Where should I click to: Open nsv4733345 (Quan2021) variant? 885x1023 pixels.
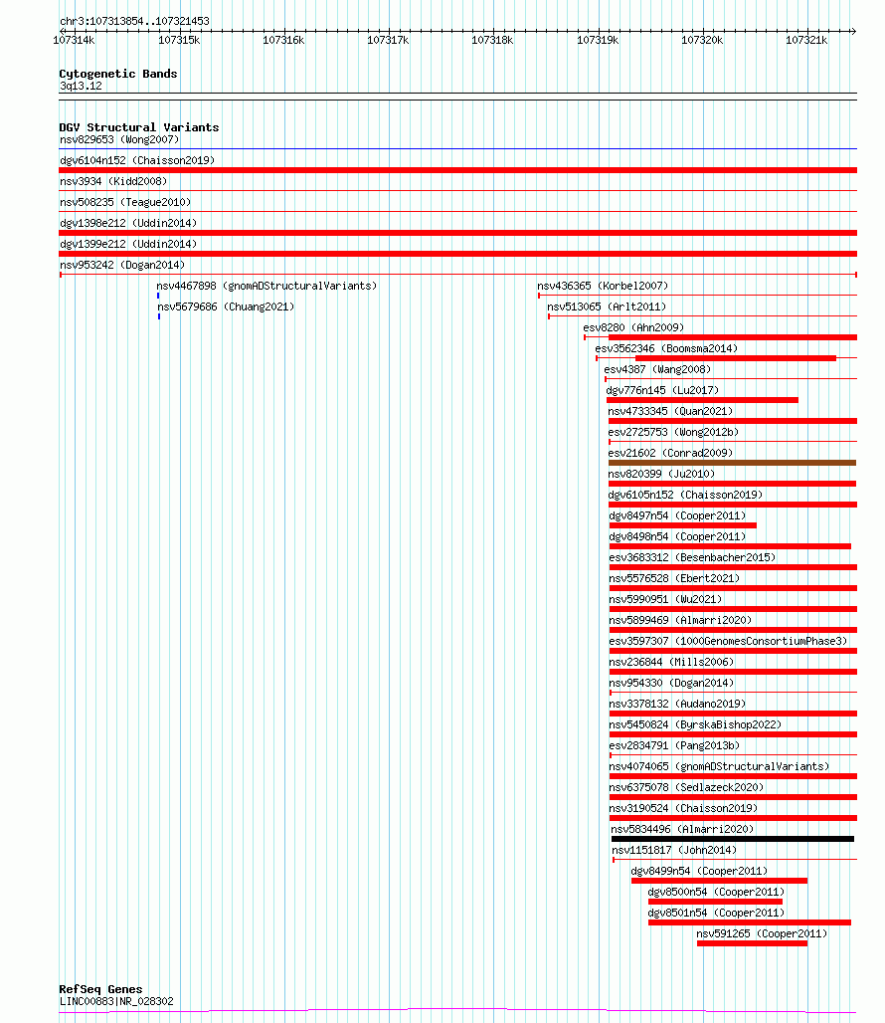670,411
